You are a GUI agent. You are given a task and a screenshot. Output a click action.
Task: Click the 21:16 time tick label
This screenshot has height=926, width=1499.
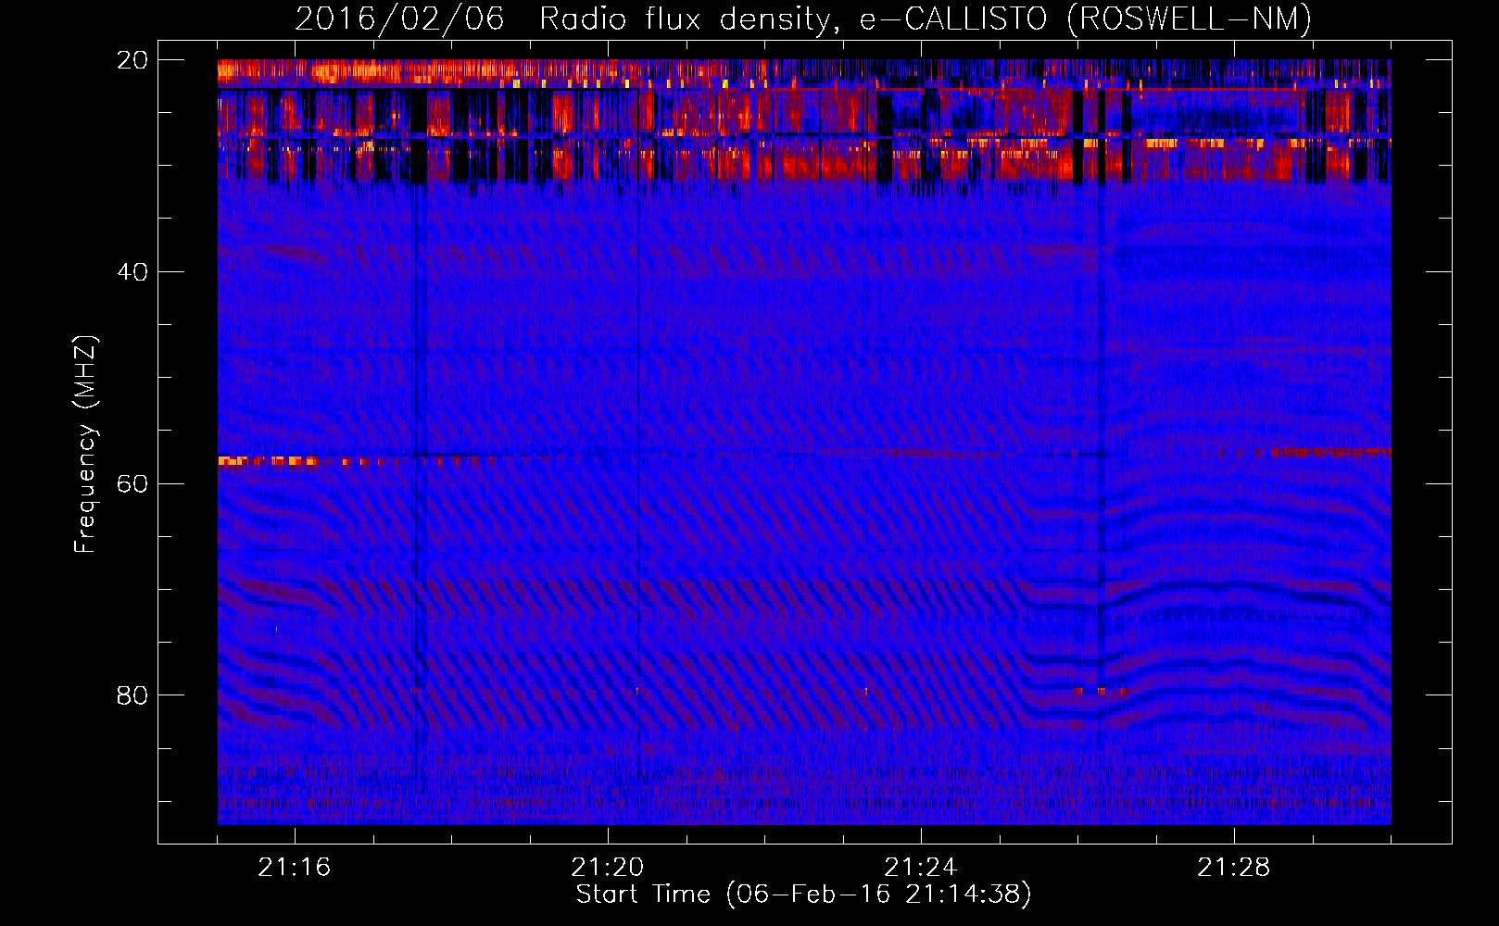(x=295, y=868)
